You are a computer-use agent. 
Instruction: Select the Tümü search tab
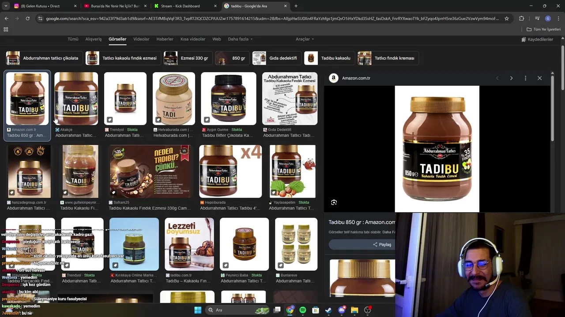[x=73, y=39]
